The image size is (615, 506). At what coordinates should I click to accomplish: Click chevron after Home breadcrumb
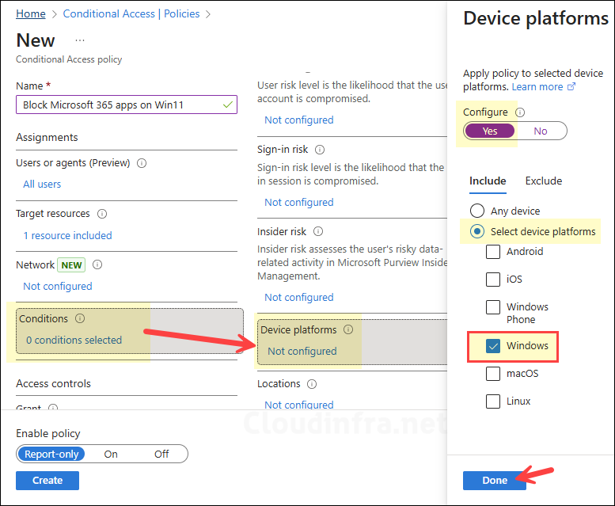pos(54,14)
